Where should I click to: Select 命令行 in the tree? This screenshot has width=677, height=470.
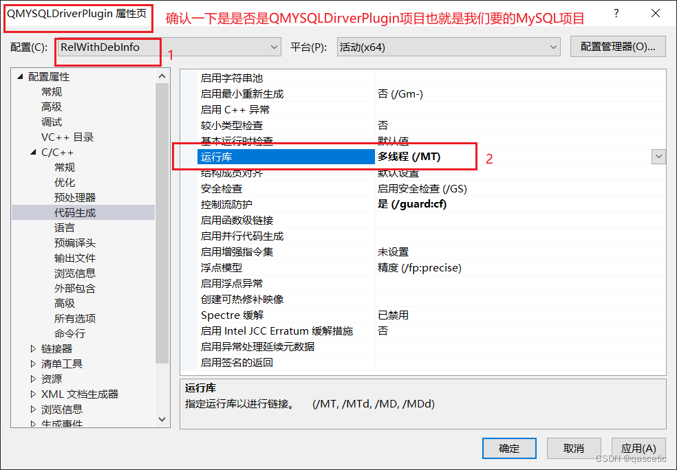point(69,333)
